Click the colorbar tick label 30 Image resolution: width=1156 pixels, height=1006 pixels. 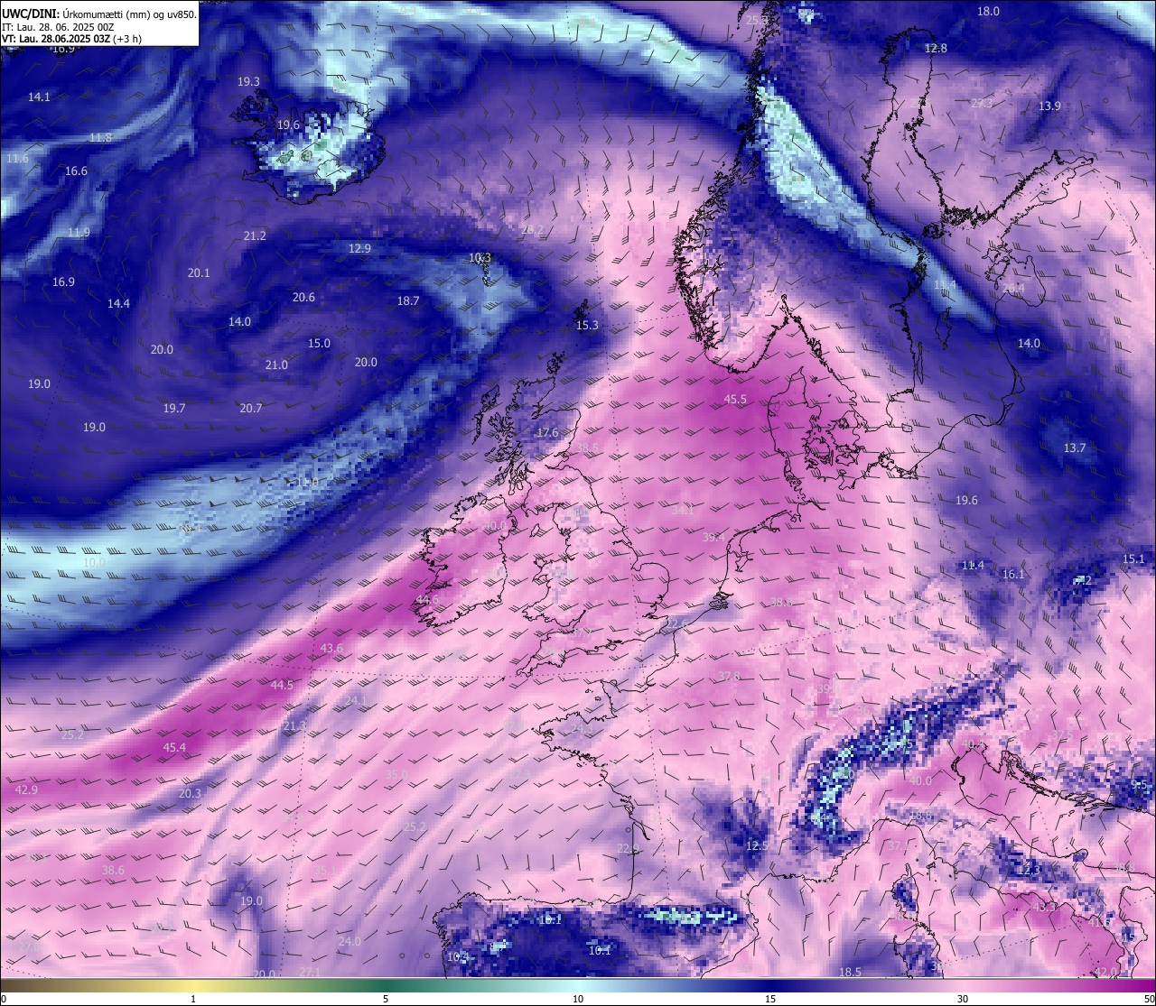[963, 999]
